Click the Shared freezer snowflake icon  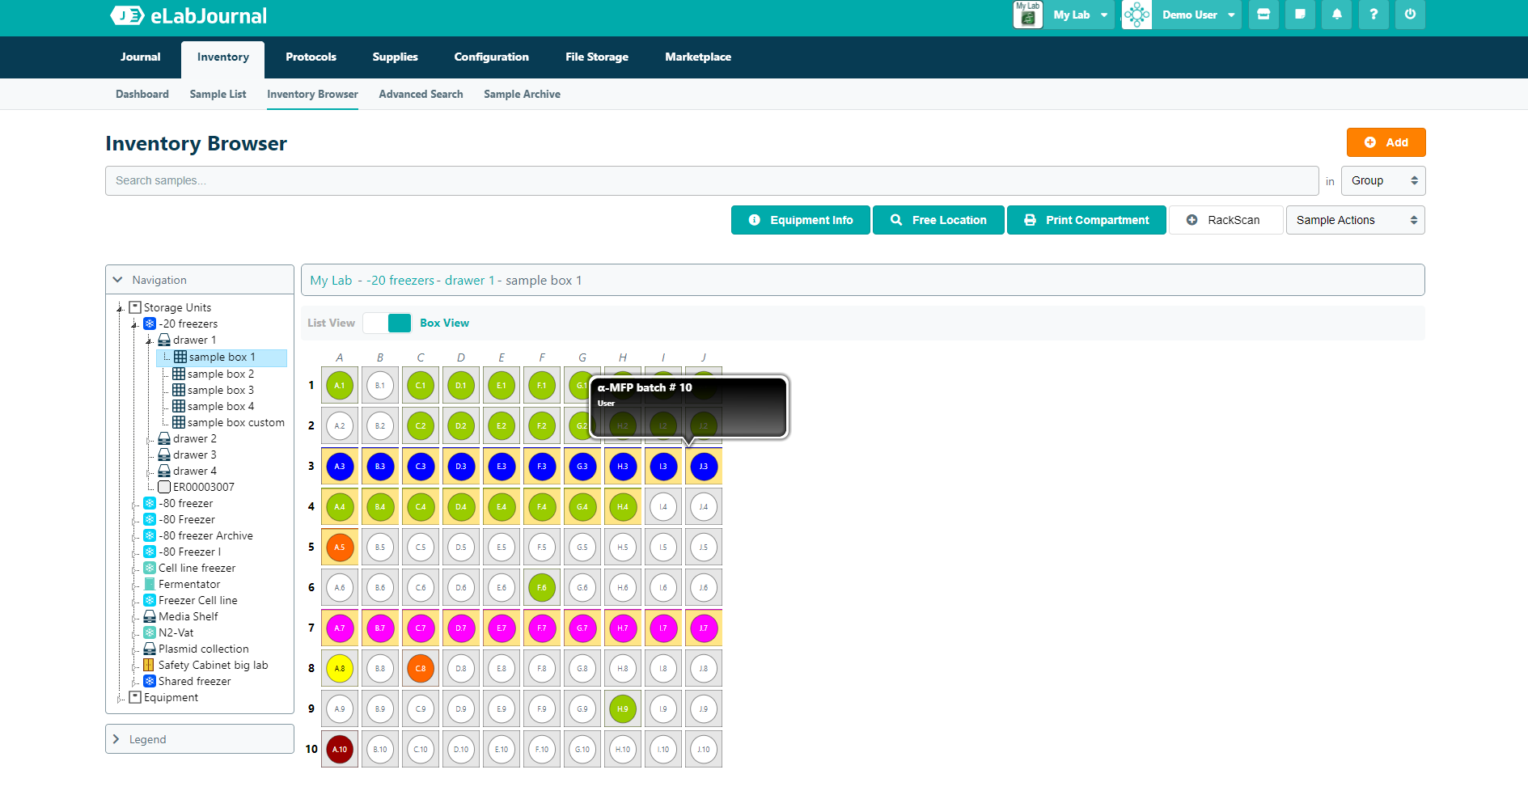[x=150, y=681]
